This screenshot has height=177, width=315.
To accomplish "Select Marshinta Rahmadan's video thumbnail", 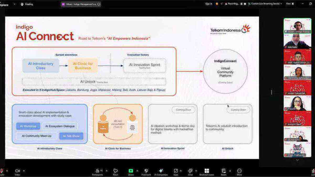I will 297,72.
